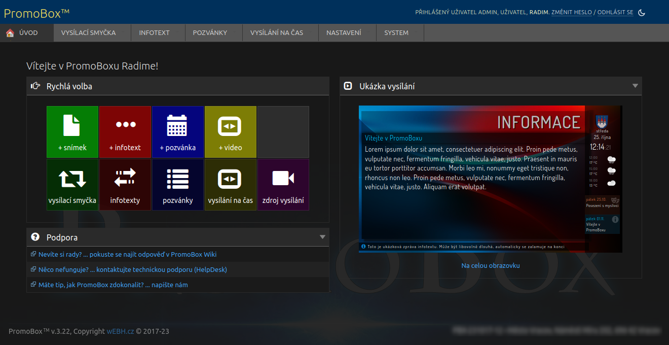
Task: Click the 'ZMĚNIT HESLO' link
Action: tap(571, 12)
